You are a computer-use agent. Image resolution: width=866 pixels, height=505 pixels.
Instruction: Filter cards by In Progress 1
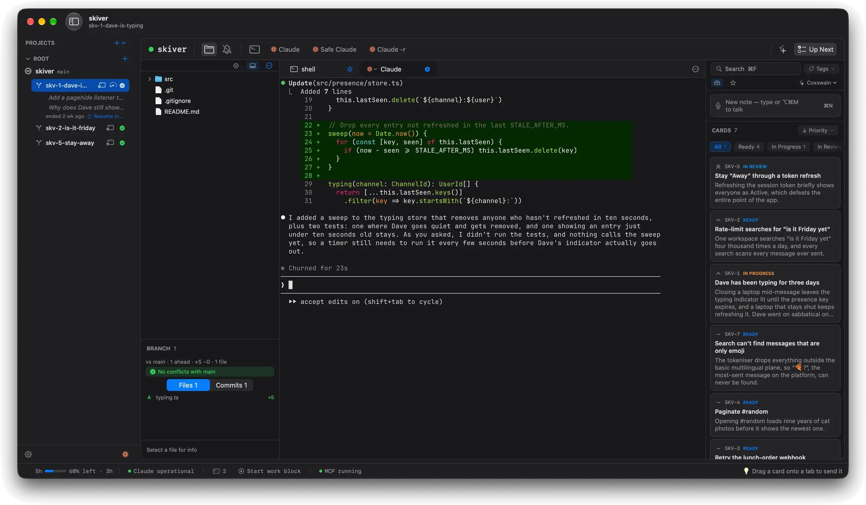tap(788, 147)
